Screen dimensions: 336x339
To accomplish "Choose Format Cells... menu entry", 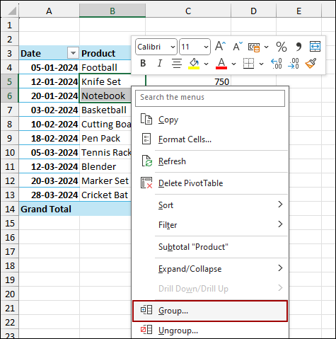I will click(210, 139).
